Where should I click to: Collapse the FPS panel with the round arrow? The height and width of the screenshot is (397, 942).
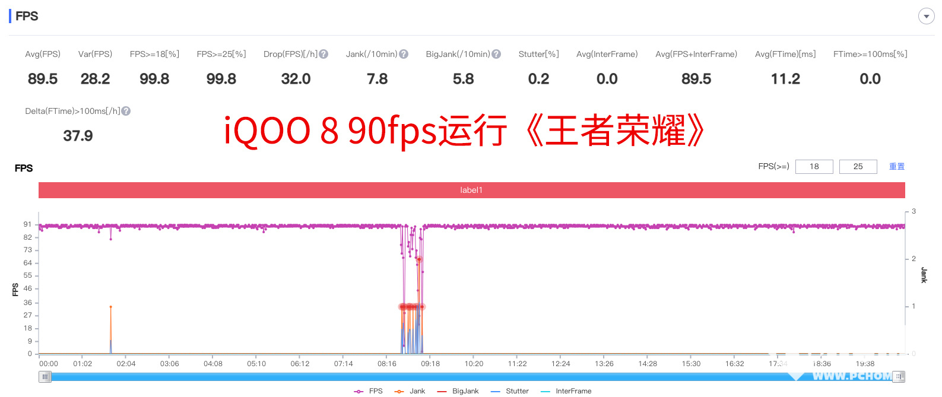(x=926, y=17)
